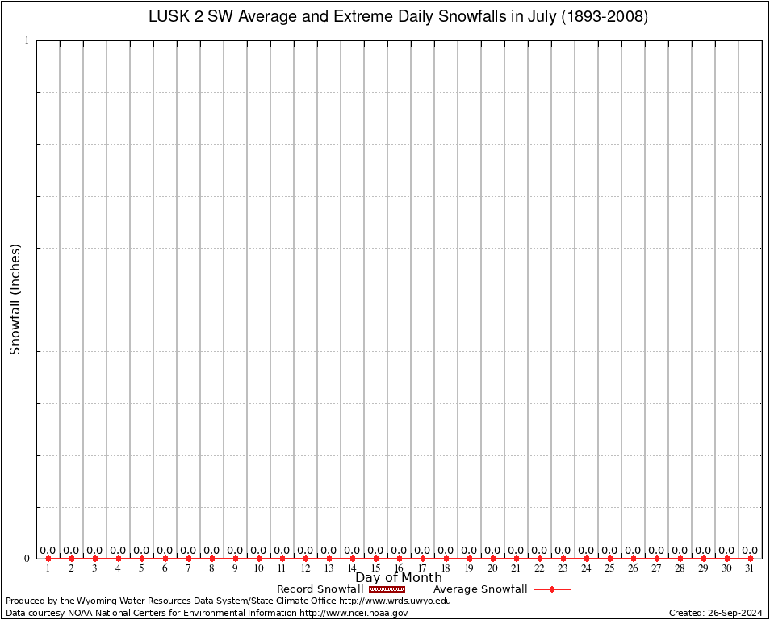Click the red data marker at day 8
The image size is (770, 620).
pos(211,559)
